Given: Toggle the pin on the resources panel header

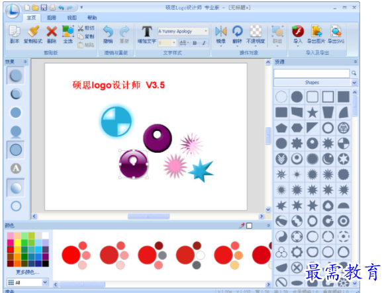Looking at the screenshot, I should [x=355, y=62].
